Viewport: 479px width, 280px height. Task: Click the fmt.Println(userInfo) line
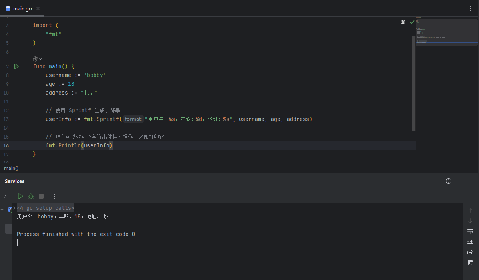point(79,145)
